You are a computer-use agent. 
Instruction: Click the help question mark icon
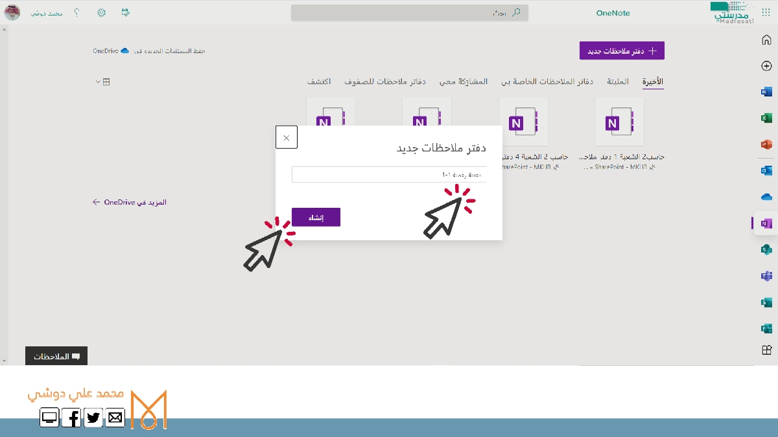coord(77,13)
